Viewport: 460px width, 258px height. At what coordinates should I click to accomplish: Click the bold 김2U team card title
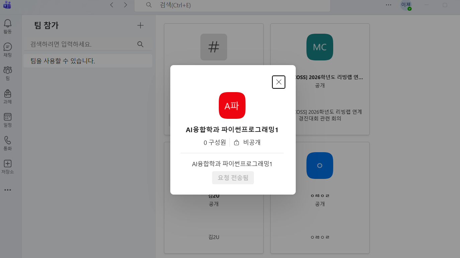pyautogui.click(x=214, y=196)
